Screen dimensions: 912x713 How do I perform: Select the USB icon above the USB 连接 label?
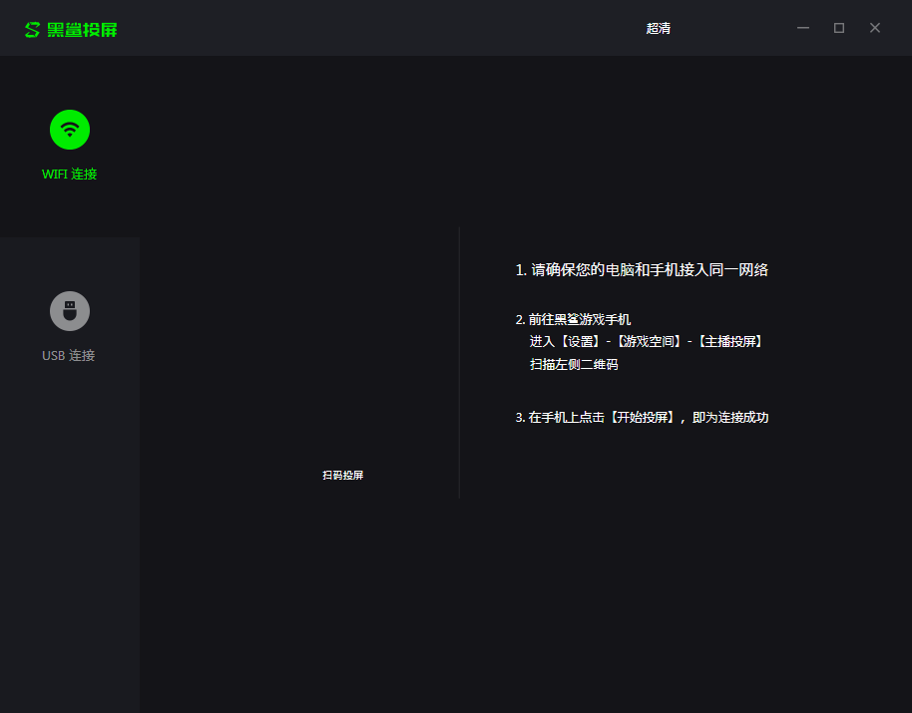[69, 310]
